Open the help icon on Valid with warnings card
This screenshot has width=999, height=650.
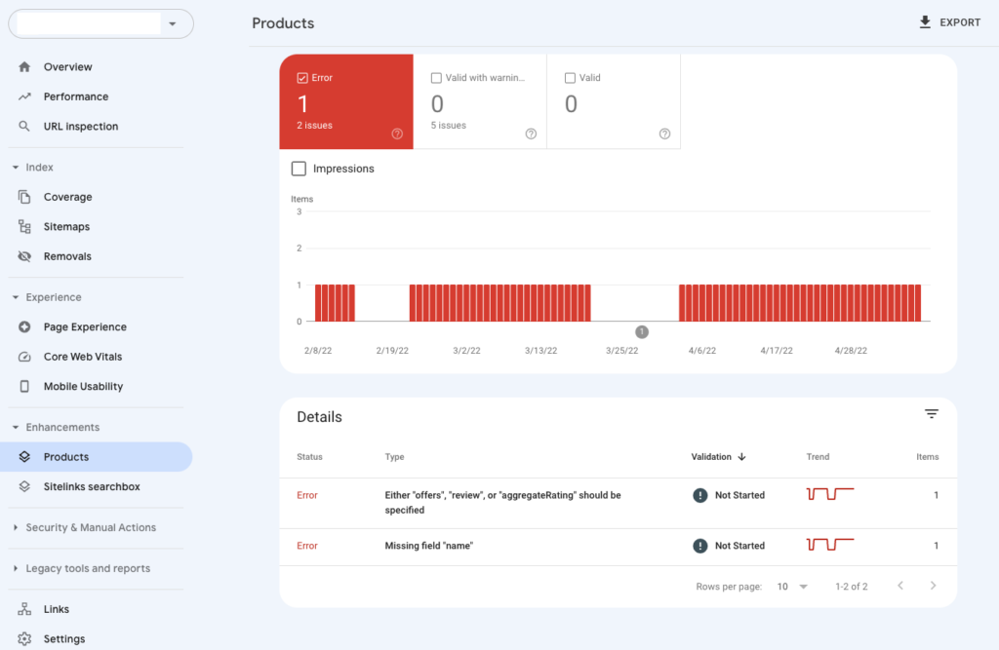(x=531, y=134)
